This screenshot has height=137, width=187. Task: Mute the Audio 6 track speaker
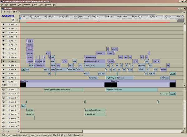point(3,110)
